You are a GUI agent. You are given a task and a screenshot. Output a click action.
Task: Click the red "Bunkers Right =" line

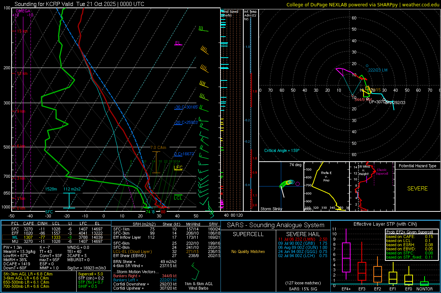[145, 276]
